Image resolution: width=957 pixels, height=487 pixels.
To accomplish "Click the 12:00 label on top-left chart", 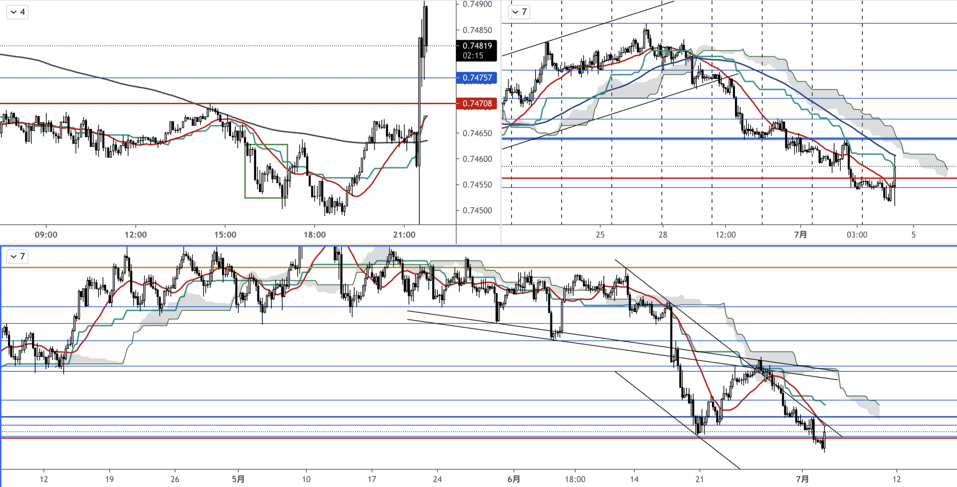I will pos(135,235).
